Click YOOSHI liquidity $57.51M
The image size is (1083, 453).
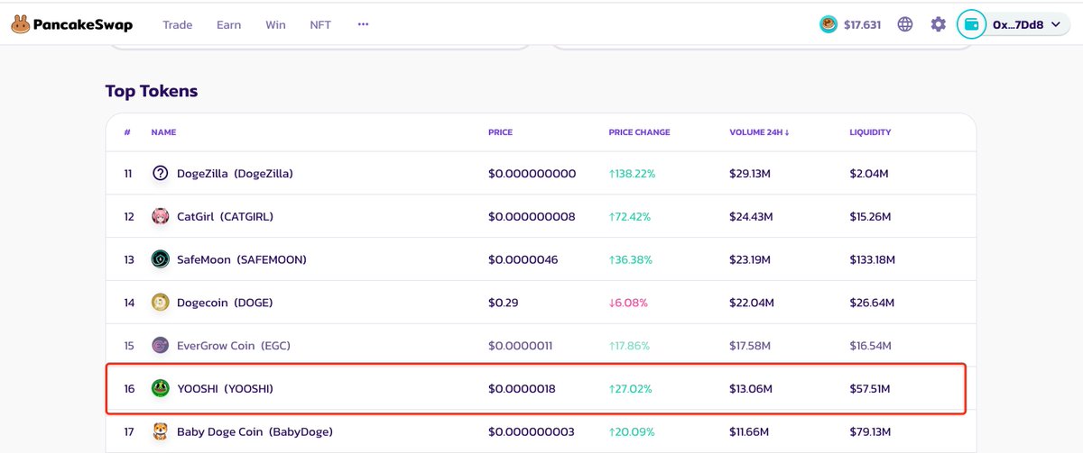[870, 389]
